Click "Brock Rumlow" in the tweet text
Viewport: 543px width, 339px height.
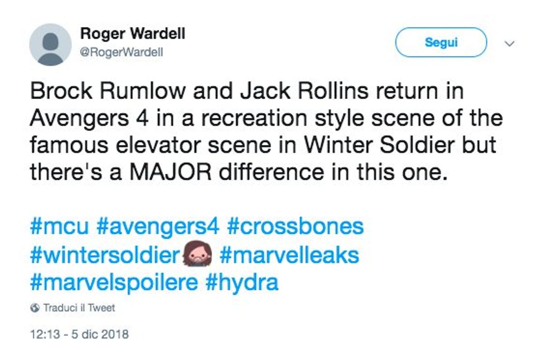point(108,91)
